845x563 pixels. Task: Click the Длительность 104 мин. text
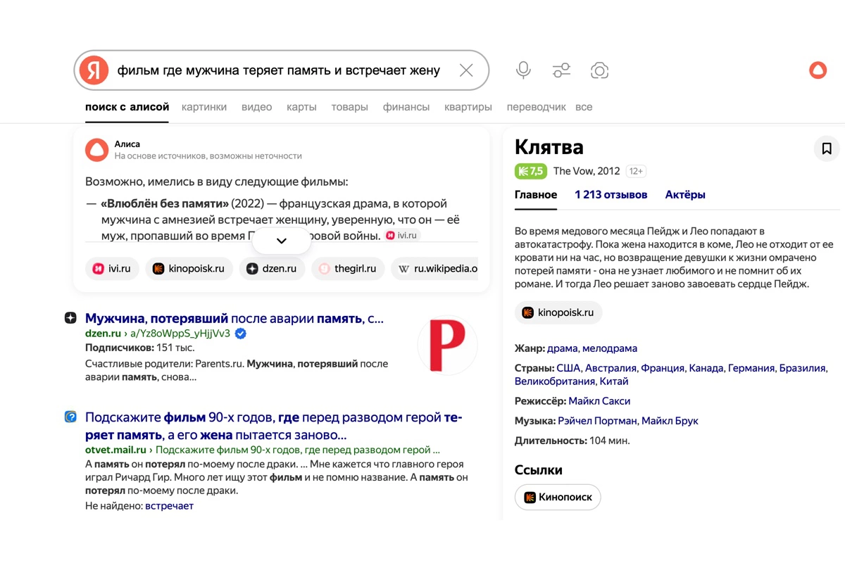coord(572,441)
